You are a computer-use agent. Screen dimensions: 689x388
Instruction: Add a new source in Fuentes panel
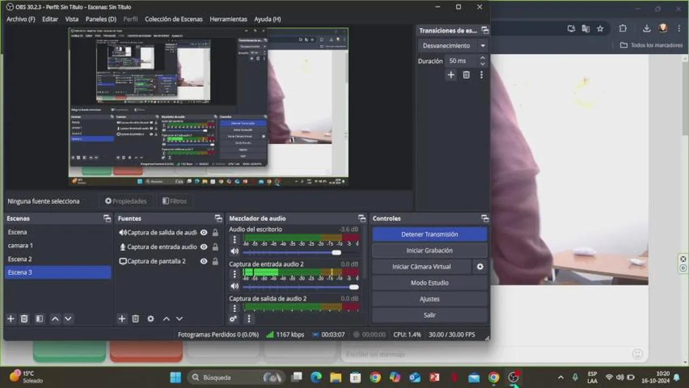[x=122, y=318]
